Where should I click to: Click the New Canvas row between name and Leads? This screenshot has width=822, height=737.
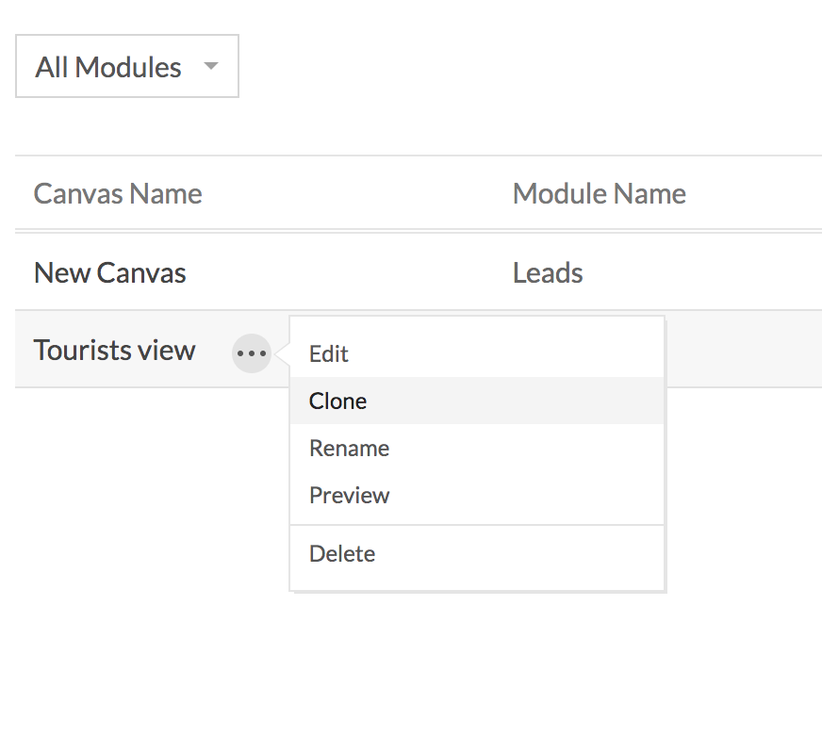(x=349, y=273)
